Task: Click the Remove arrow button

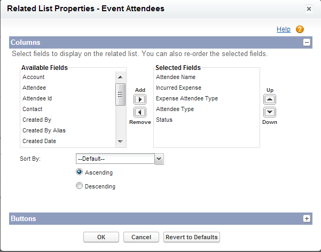Action: [x=139, y=112]
